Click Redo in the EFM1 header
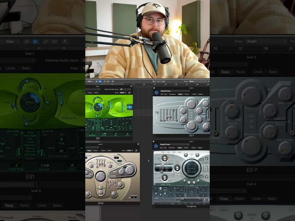This screenshot has width=295, height=221. (109, 151)
